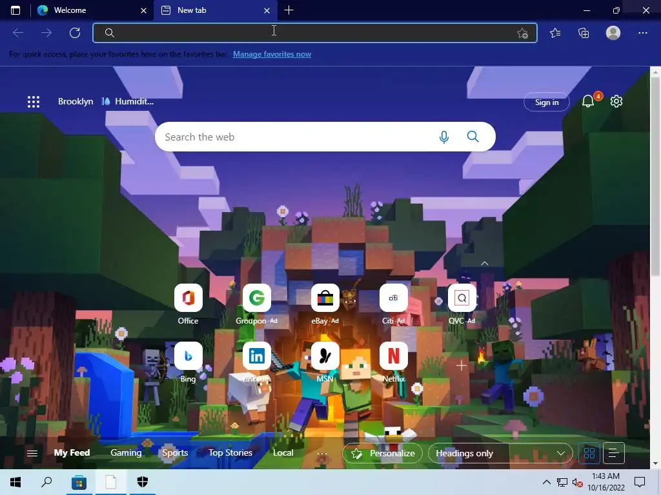Image resolution: width=661 pixels, height=495 pixels.
Task: Open the browser profile avatar
Action: [613, 33]
